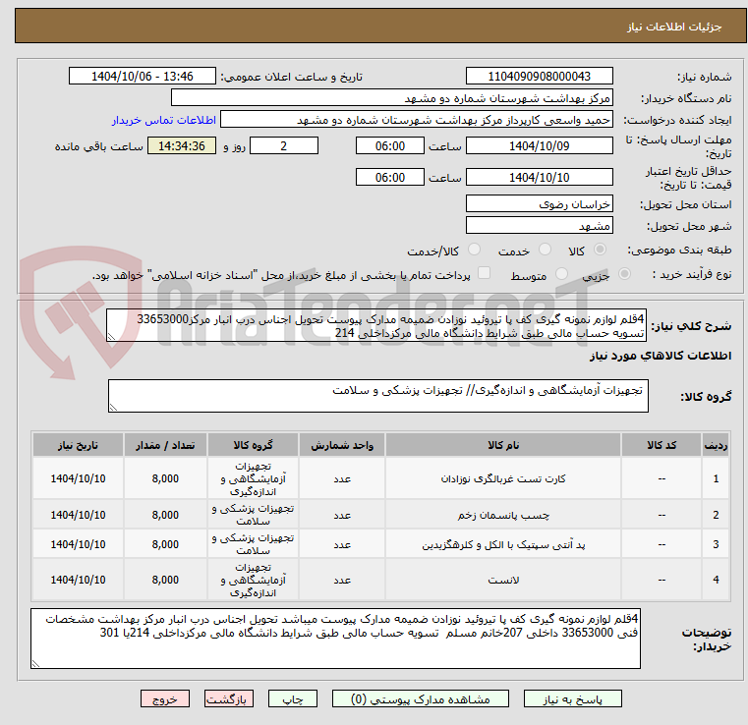
Task: Click item name لانست
Action: point(503,580)
